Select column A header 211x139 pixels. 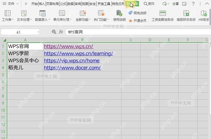[25, 40]
